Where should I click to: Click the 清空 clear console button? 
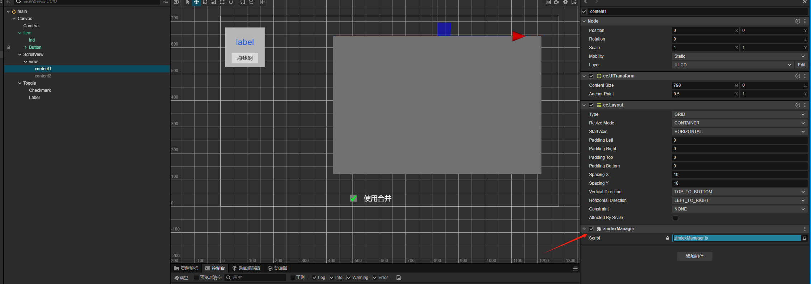tap(181, 278)
